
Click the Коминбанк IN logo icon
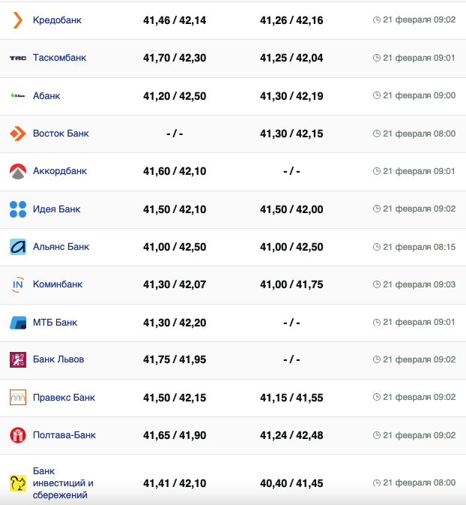18,284
